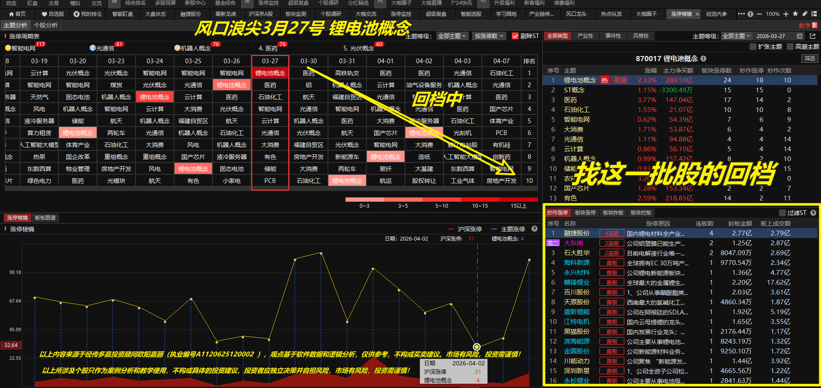Click the export share icon at top right

pyautogui.click(x=813, y=36)
